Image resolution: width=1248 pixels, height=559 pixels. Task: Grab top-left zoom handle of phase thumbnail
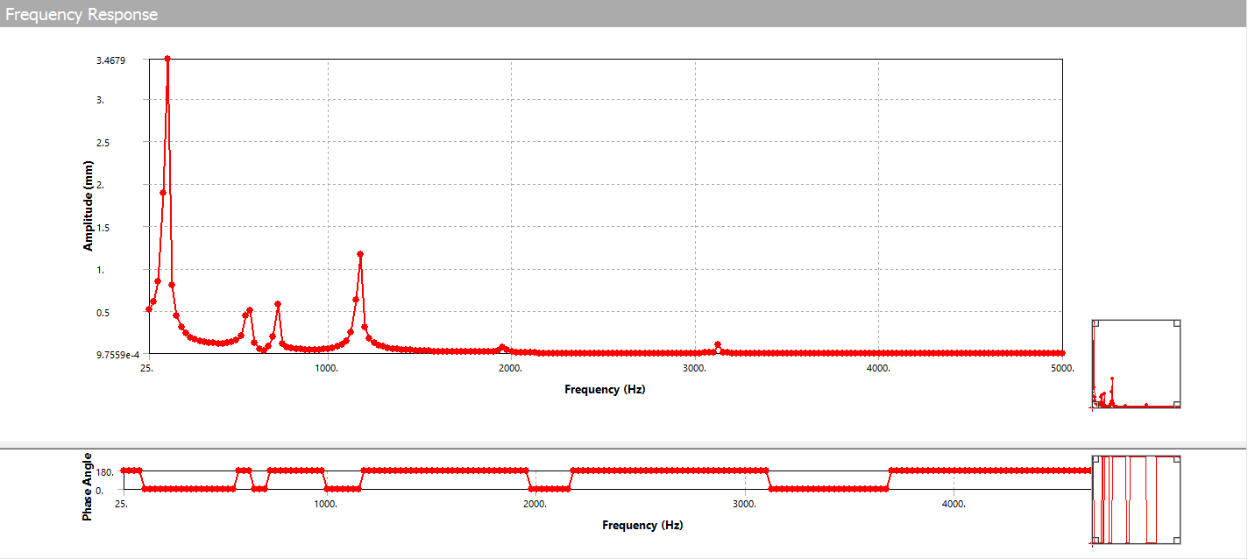coord(1096,459)
